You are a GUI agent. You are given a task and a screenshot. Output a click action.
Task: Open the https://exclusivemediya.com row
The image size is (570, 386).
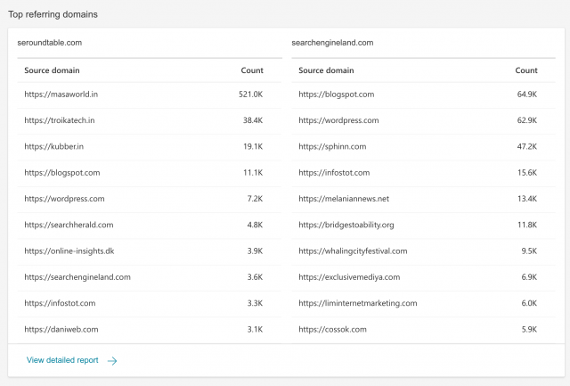pos(349,277)
